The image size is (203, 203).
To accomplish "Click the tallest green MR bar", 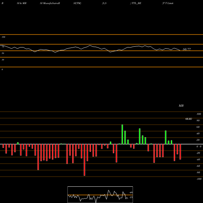I will click(x=122, y=134).
